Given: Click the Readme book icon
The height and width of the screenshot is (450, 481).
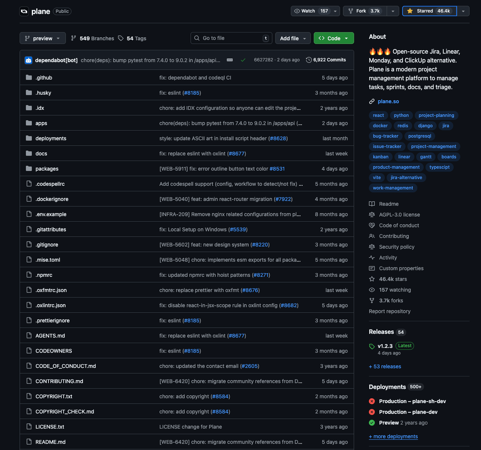Looking at the screenshot, I should [372, 204].
